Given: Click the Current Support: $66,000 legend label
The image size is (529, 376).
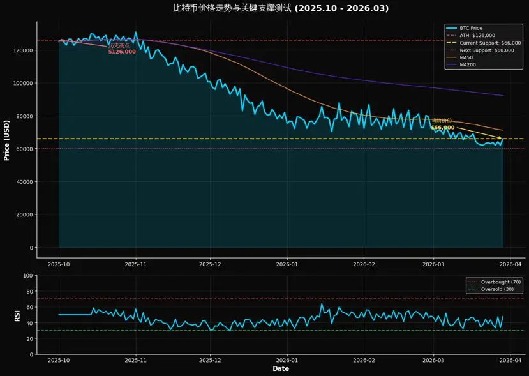Looking at the screenshot, I should (490, 43).
